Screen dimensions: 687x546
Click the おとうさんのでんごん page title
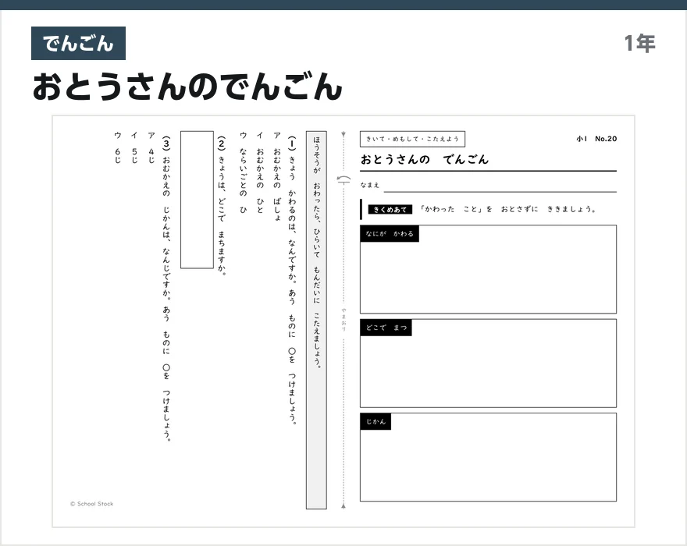click(x=187, y=87)
